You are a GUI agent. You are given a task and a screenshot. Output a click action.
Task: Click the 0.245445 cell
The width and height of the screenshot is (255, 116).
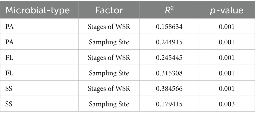(169, 57)
